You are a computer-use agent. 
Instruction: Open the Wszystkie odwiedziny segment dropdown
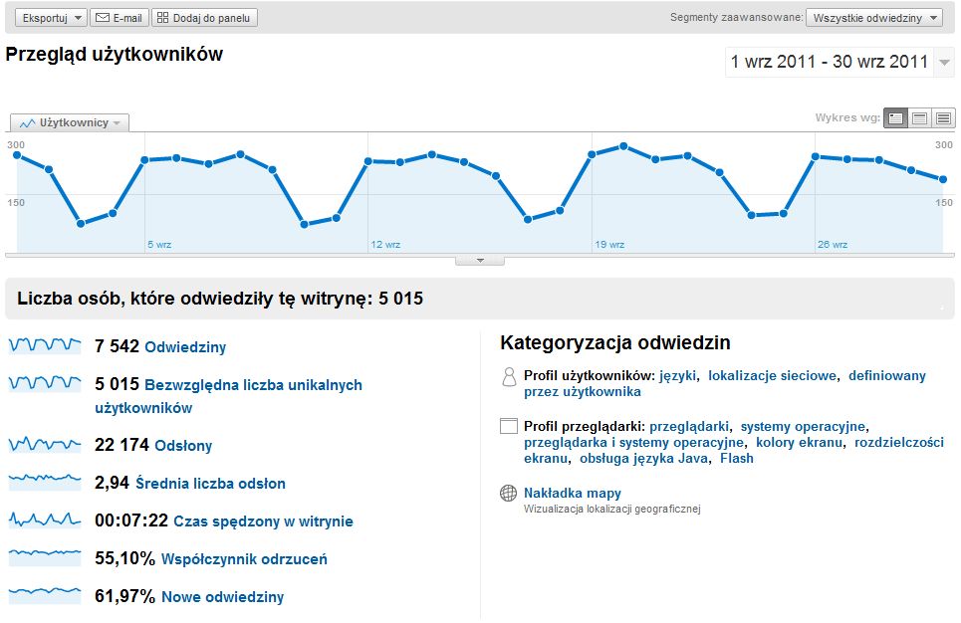874,18
